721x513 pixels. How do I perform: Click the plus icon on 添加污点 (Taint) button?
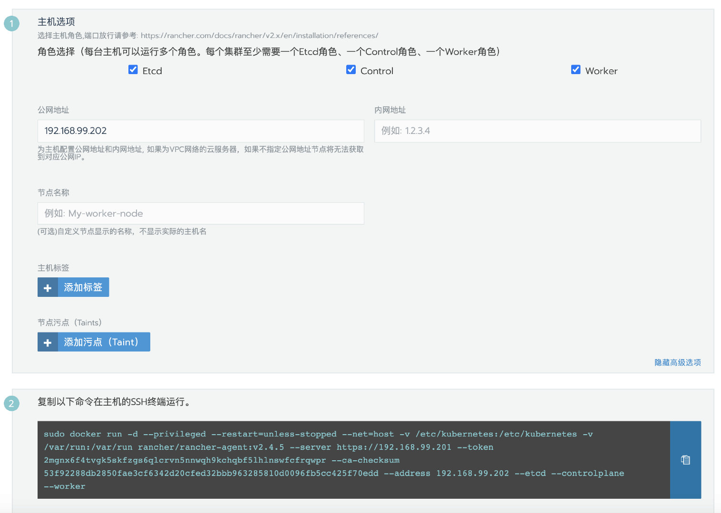tap(48, 342)
